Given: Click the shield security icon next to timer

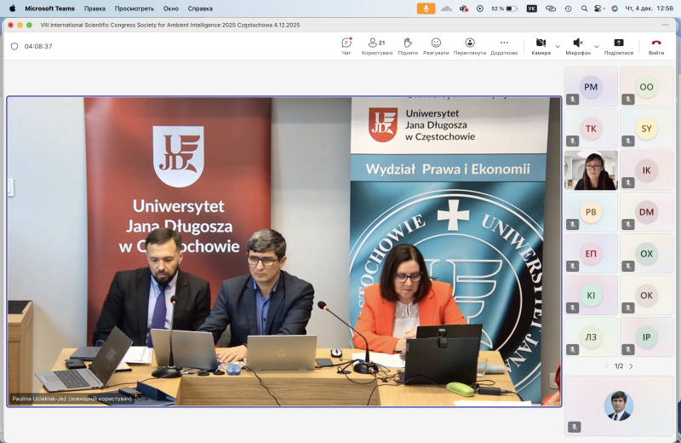Looking at the screenshot, I should click(x=14, y=47).
